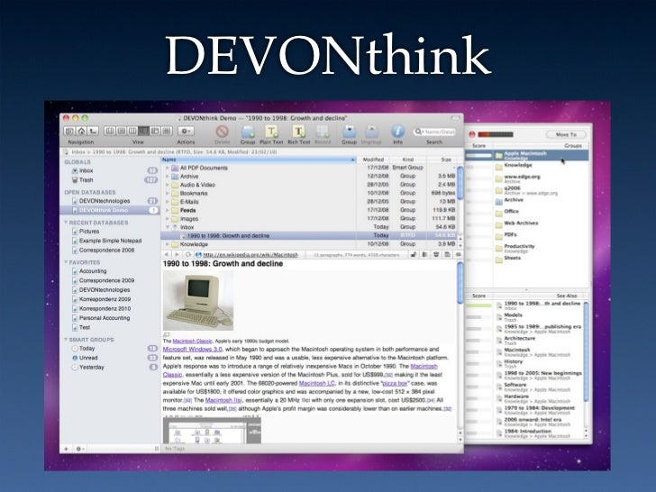
Task: Collapse the Recent Databases section
Action: pos(66,223)
